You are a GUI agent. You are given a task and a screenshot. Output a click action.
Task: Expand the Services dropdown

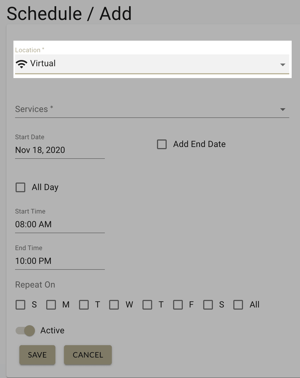coord(283,110)
